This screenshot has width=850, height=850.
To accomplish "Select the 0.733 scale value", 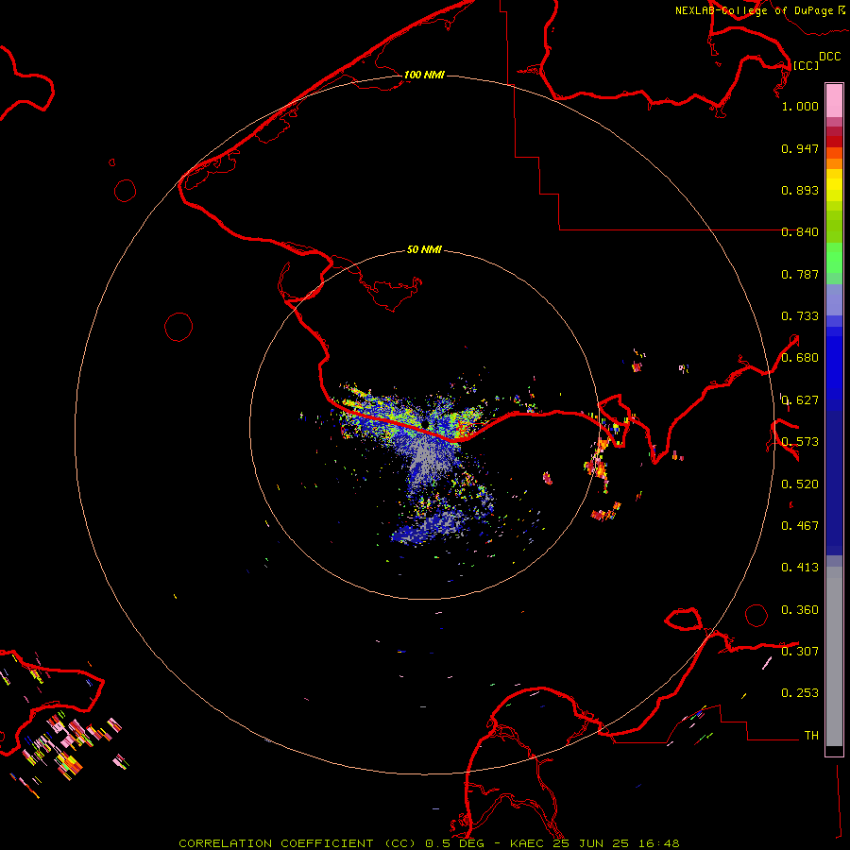I will coord(800,316).
